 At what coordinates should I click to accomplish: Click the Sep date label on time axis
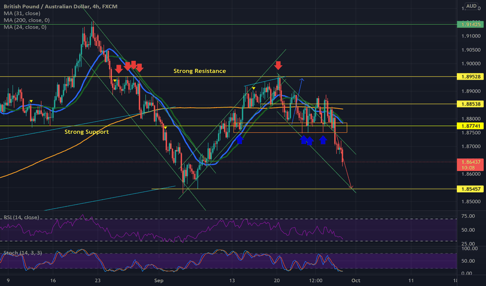[x=159, y=280]
